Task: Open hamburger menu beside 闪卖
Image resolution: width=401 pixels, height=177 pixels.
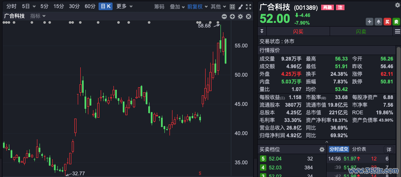Action: (x=397, y=31)
